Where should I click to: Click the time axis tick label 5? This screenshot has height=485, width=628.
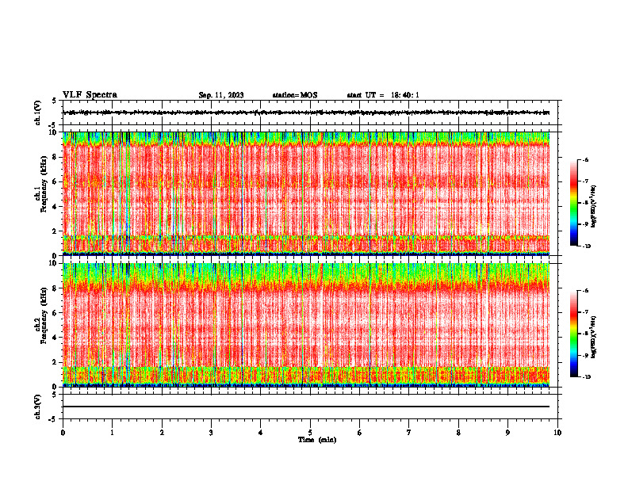(x=310, y=433)
